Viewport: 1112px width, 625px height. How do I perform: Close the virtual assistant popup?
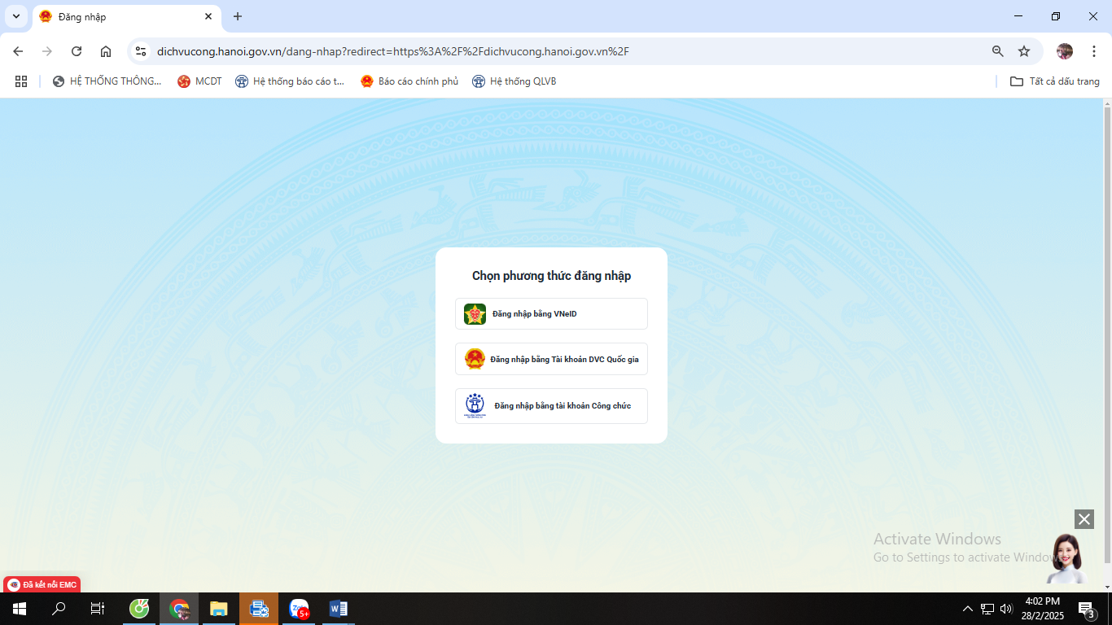(1084, 519)
